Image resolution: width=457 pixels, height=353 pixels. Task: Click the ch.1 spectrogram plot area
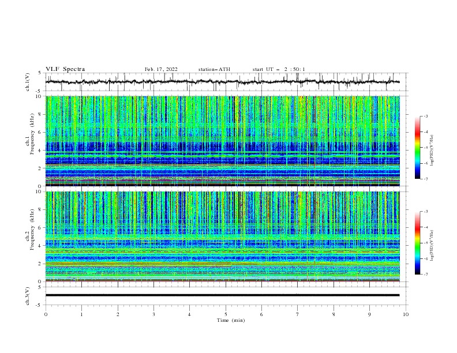223,141
